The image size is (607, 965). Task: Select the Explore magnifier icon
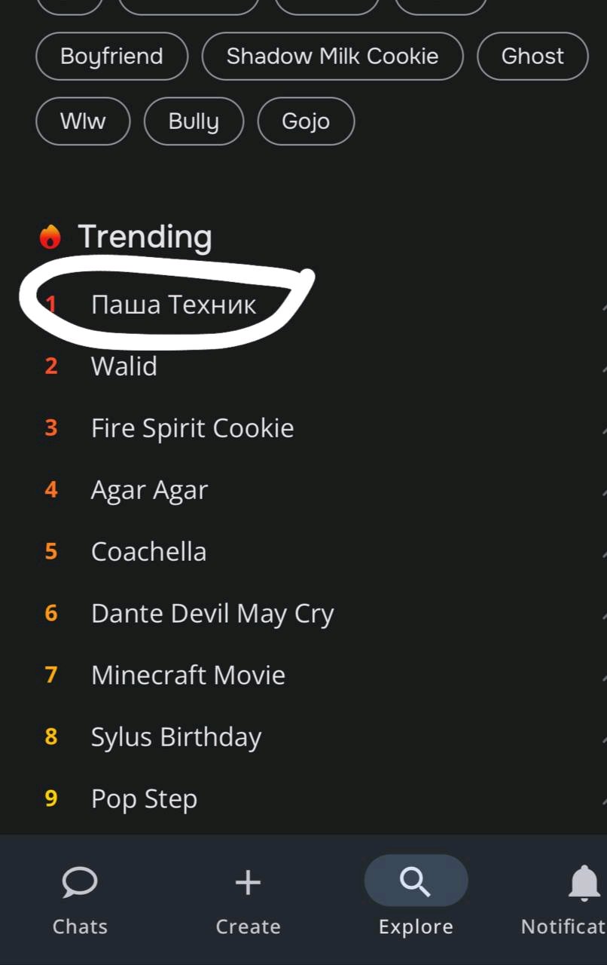416,881
